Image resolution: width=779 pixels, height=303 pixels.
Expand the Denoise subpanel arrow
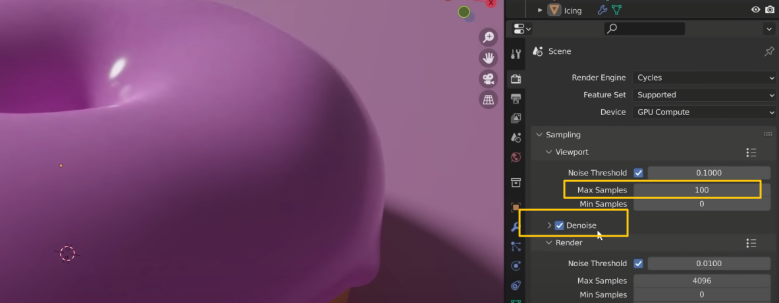click(x=549, y=225)
